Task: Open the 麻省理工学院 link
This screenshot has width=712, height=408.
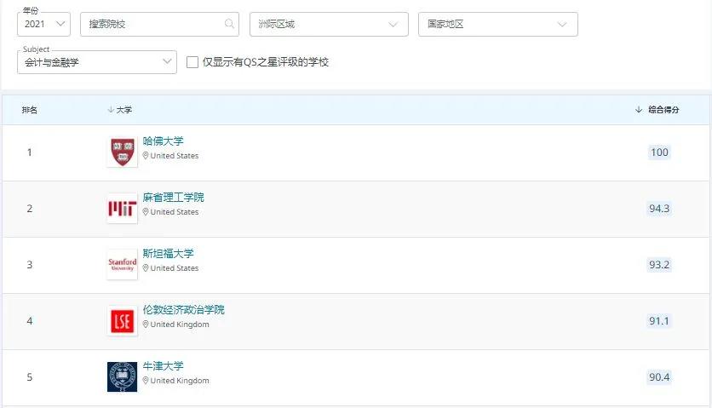Action: tap(174, 197)
